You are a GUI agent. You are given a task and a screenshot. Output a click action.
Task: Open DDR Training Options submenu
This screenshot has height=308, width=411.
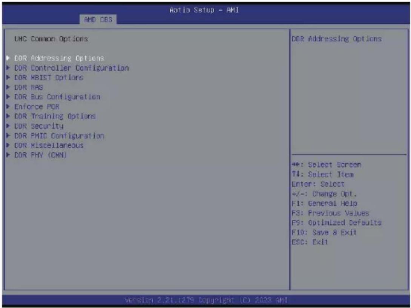(x=55, y=116)
